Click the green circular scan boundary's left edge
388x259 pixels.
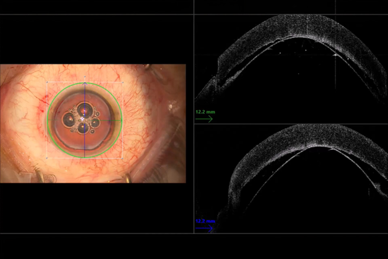48,120
